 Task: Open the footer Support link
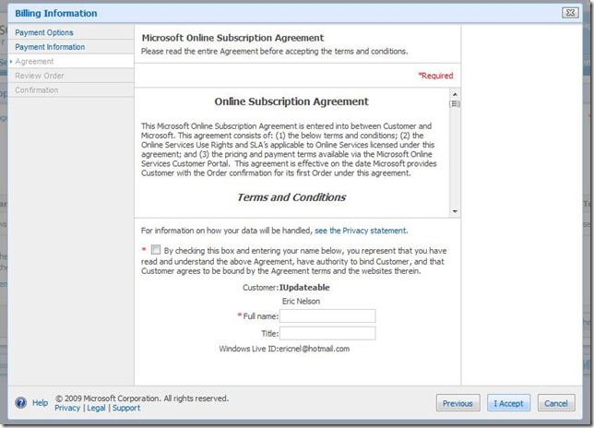point(126,408)
